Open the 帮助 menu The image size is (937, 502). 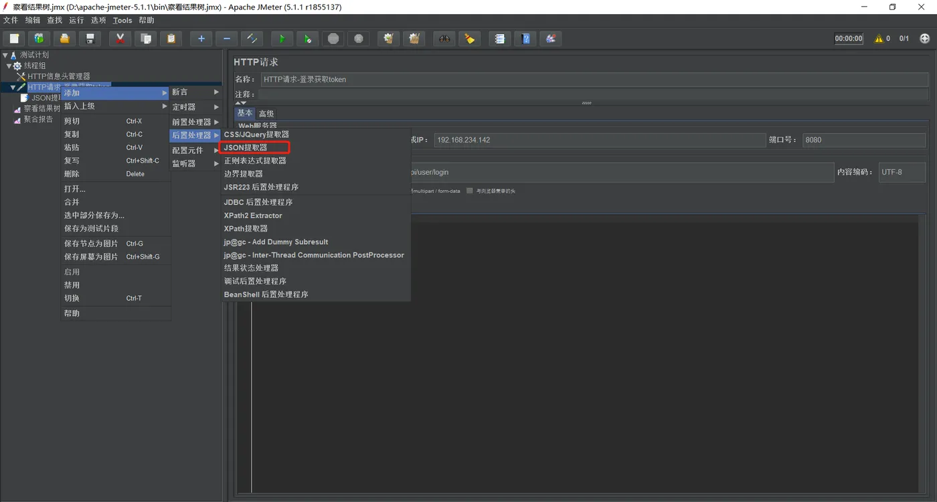coord(147,20)
